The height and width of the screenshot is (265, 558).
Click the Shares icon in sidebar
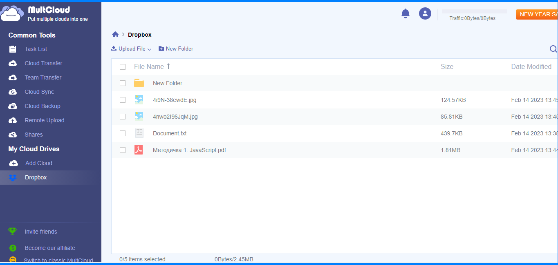point(13,135)
